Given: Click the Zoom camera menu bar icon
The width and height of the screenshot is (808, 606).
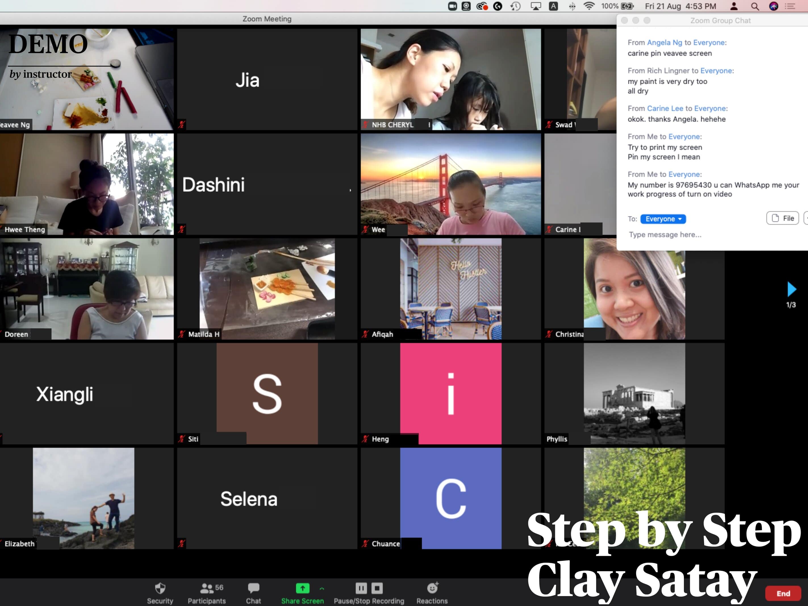Looking at the screenshot, I should click(x=452, y=6).
